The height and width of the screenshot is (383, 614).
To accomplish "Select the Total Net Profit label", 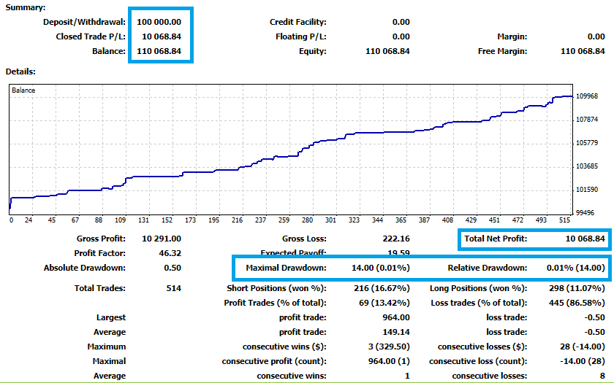I will (496, 239).
